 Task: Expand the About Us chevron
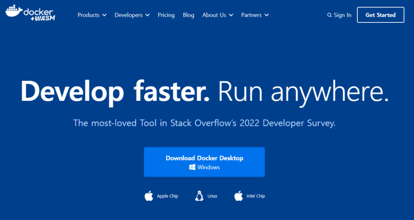[231, 15]
